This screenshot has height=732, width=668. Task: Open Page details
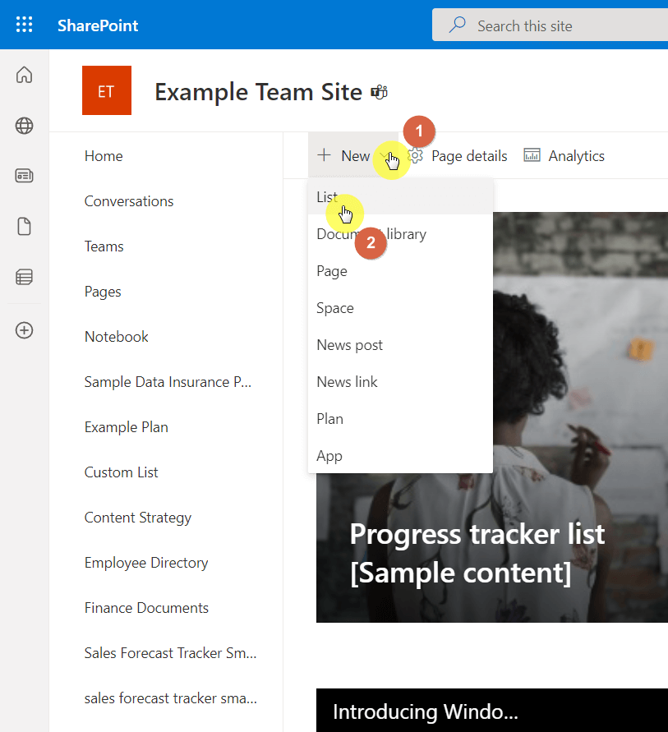tap(458, 155)
